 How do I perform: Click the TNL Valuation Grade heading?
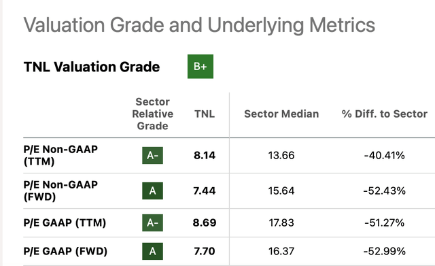[x=92, y=67]
